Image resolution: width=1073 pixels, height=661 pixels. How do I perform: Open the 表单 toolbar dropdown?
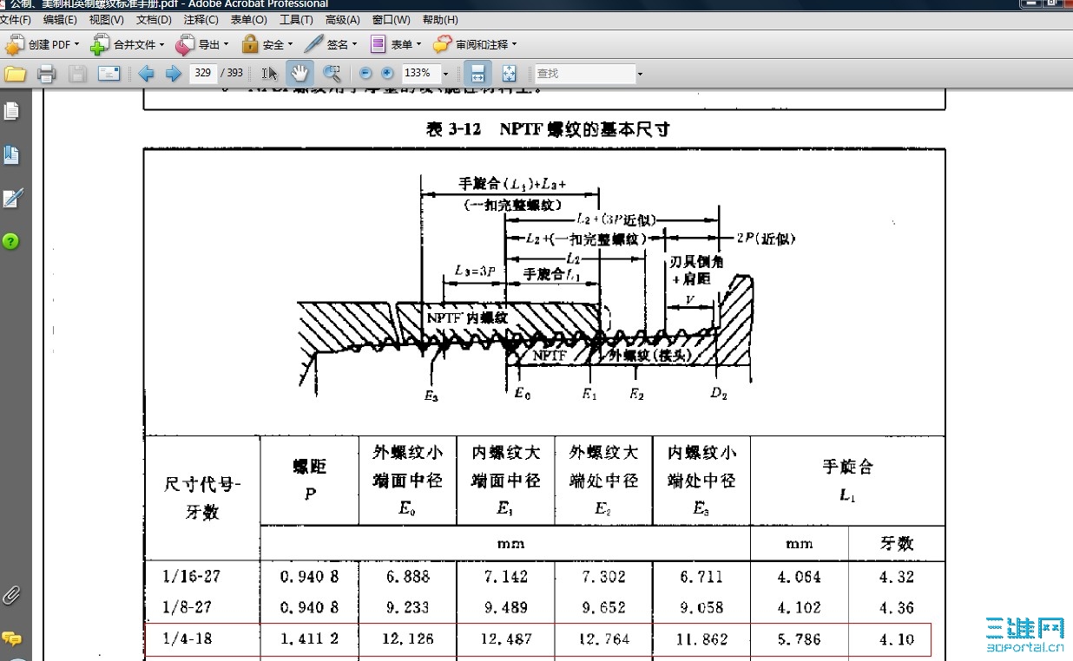click(x=395, y=44)
